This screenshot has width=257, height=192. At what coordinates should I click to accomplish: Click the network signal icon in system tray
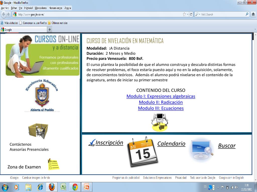[232, 187]
